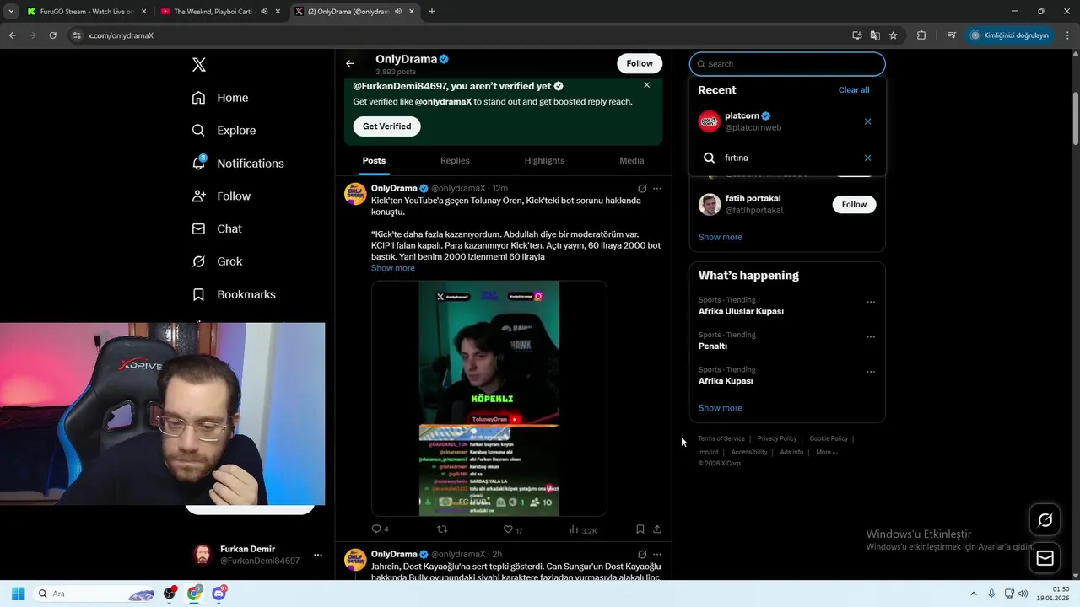Like the first post
The width and height of the screenshot is (1080, 607).
(513, 529)
